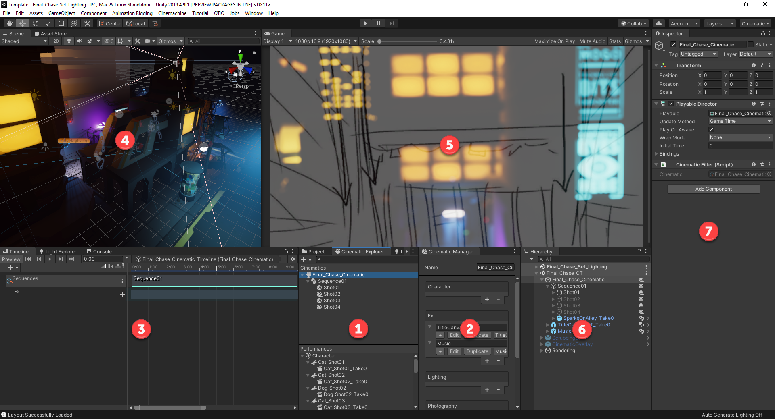Viewport: 775px width, 419px height.
Task: Select the Scale tool
Action: [48, 23]
